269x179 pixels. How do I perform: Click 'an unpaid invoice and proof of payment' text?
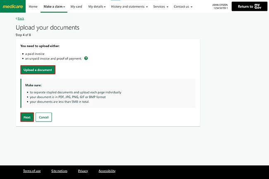(53, 59)
